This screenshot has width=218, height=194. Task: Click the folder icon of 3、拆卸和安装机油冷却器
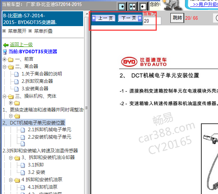pyautogui.click(x=17, y=158)
